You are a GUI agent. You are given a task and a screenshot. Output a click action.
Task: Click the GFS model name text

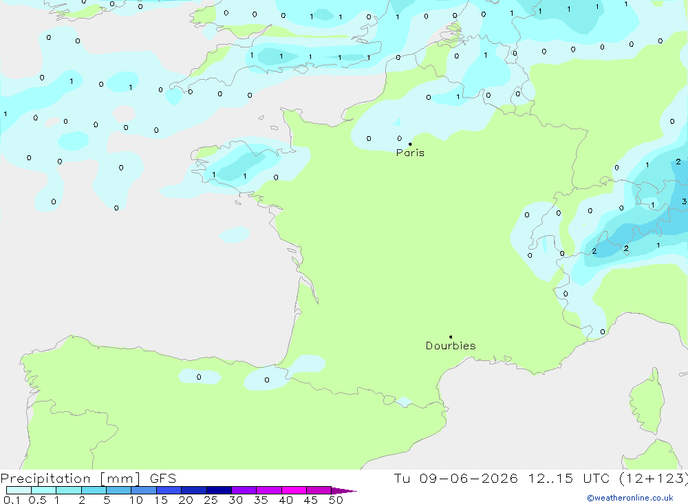(x=163, y=479)
